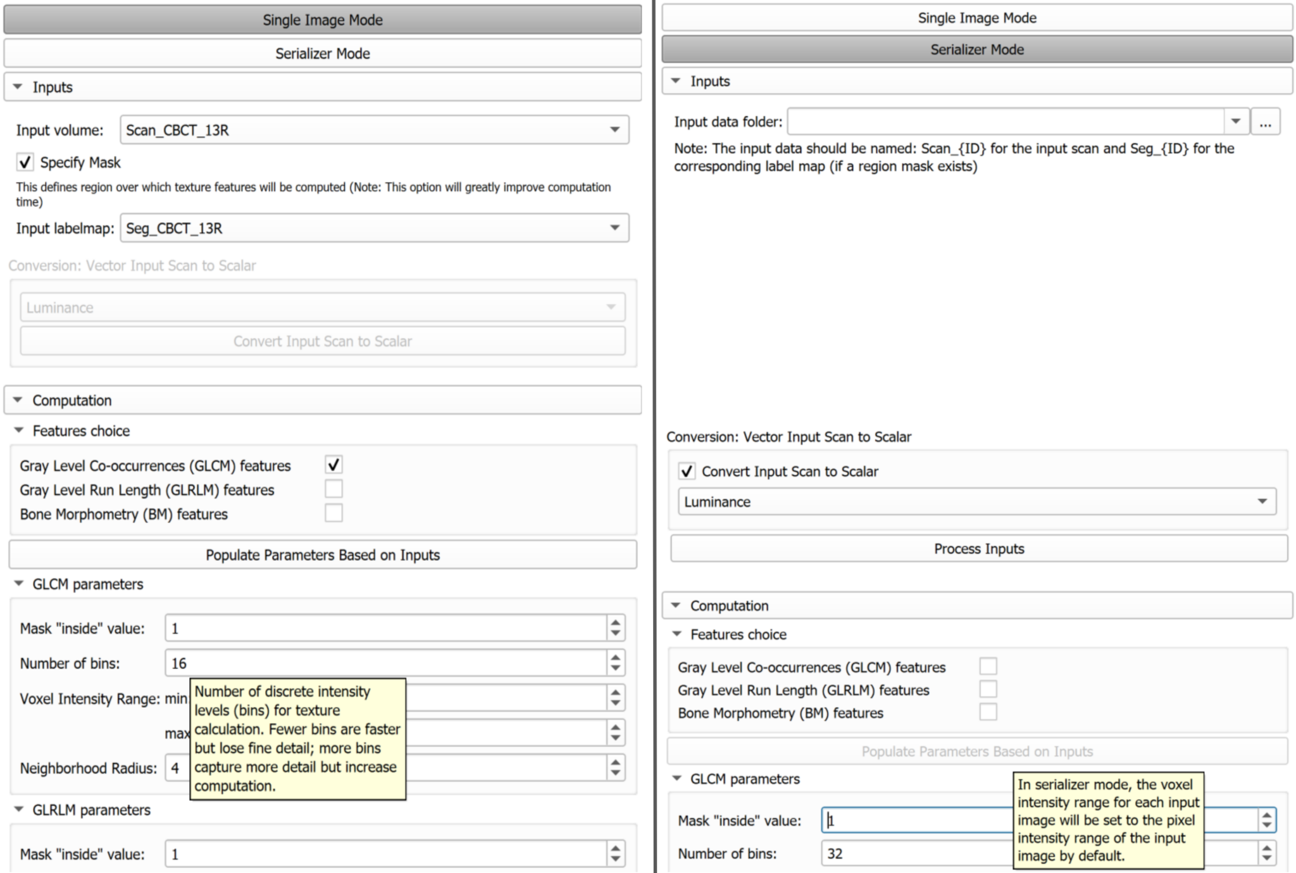Viewport: 1296px width, 873px height.
Task: Click left Populate Parameters Based on Inputs
Action: tap(322, 555)
